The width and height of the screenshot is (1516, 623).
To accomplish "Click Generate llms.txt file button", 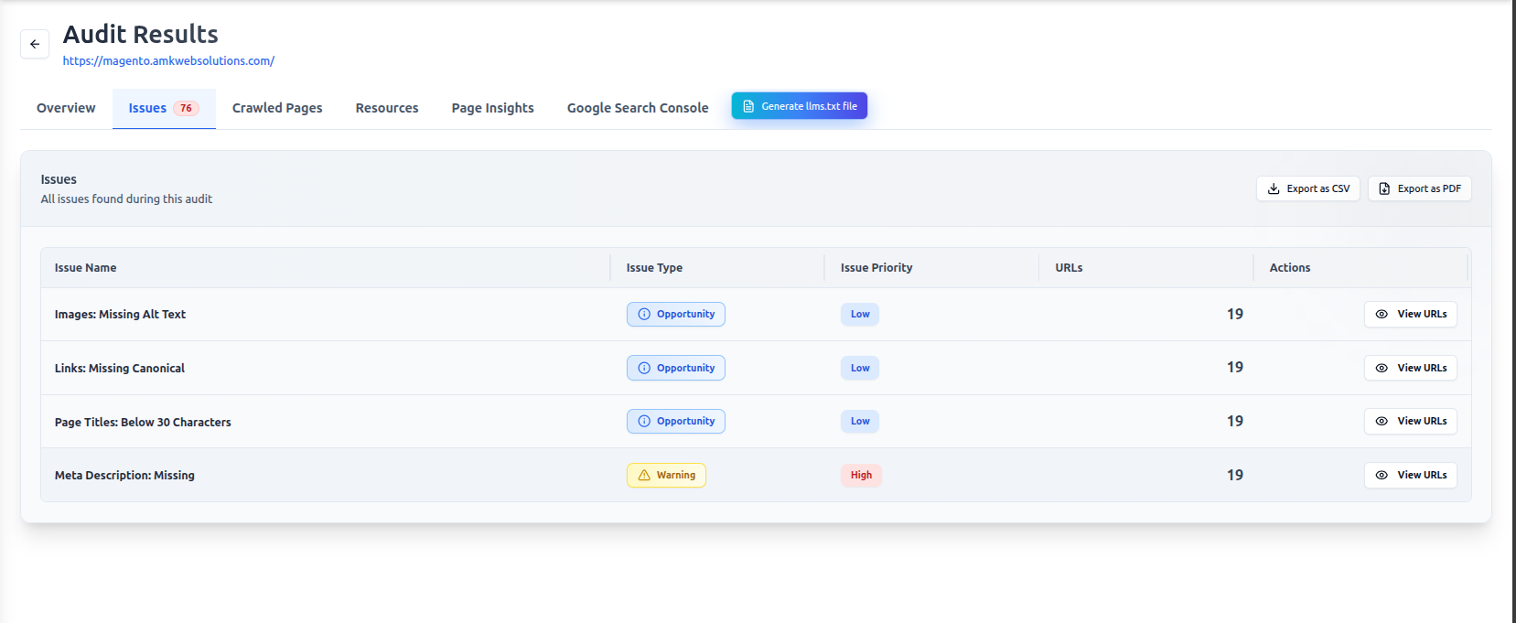I will coord(800,106).
